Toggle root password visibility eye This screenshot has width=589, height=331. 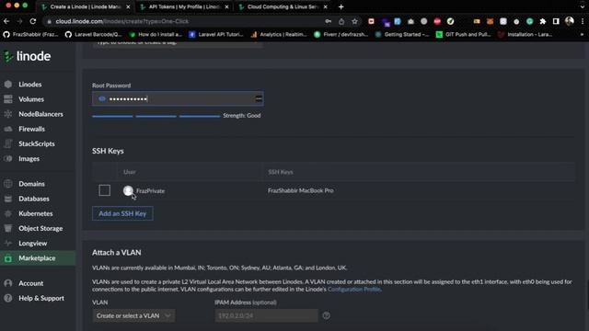102,98
